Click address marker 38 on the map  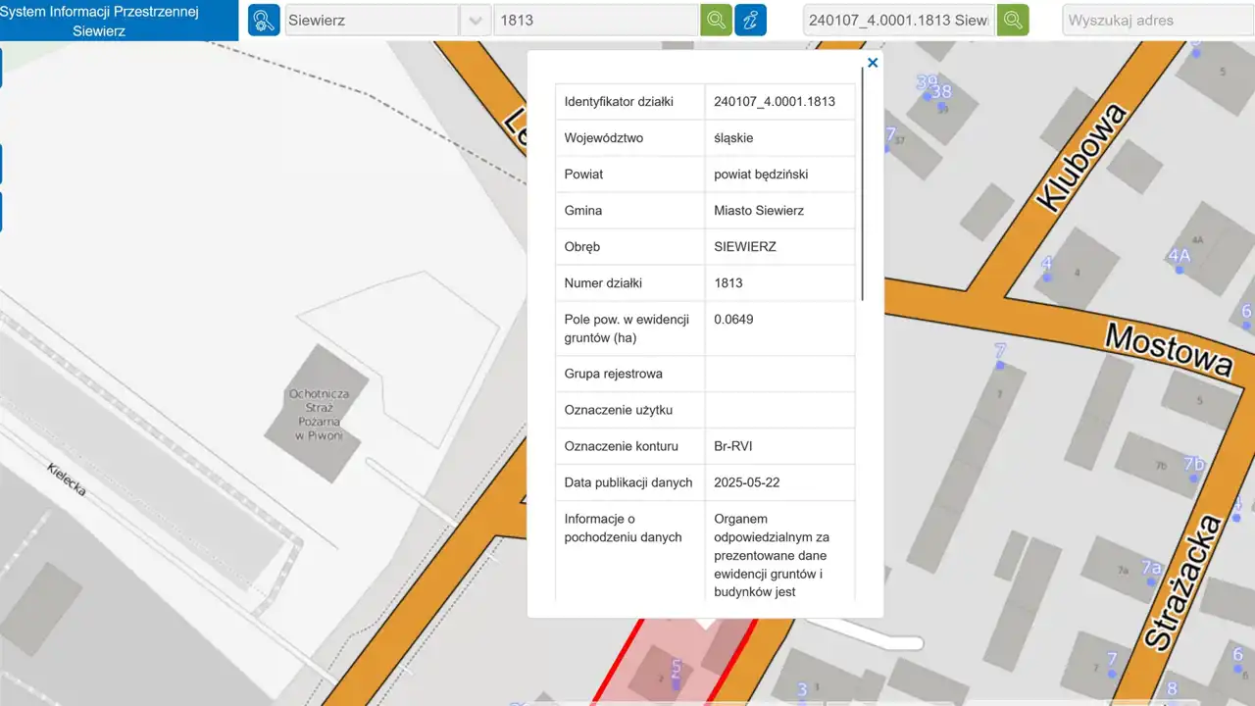click(941, 93)
